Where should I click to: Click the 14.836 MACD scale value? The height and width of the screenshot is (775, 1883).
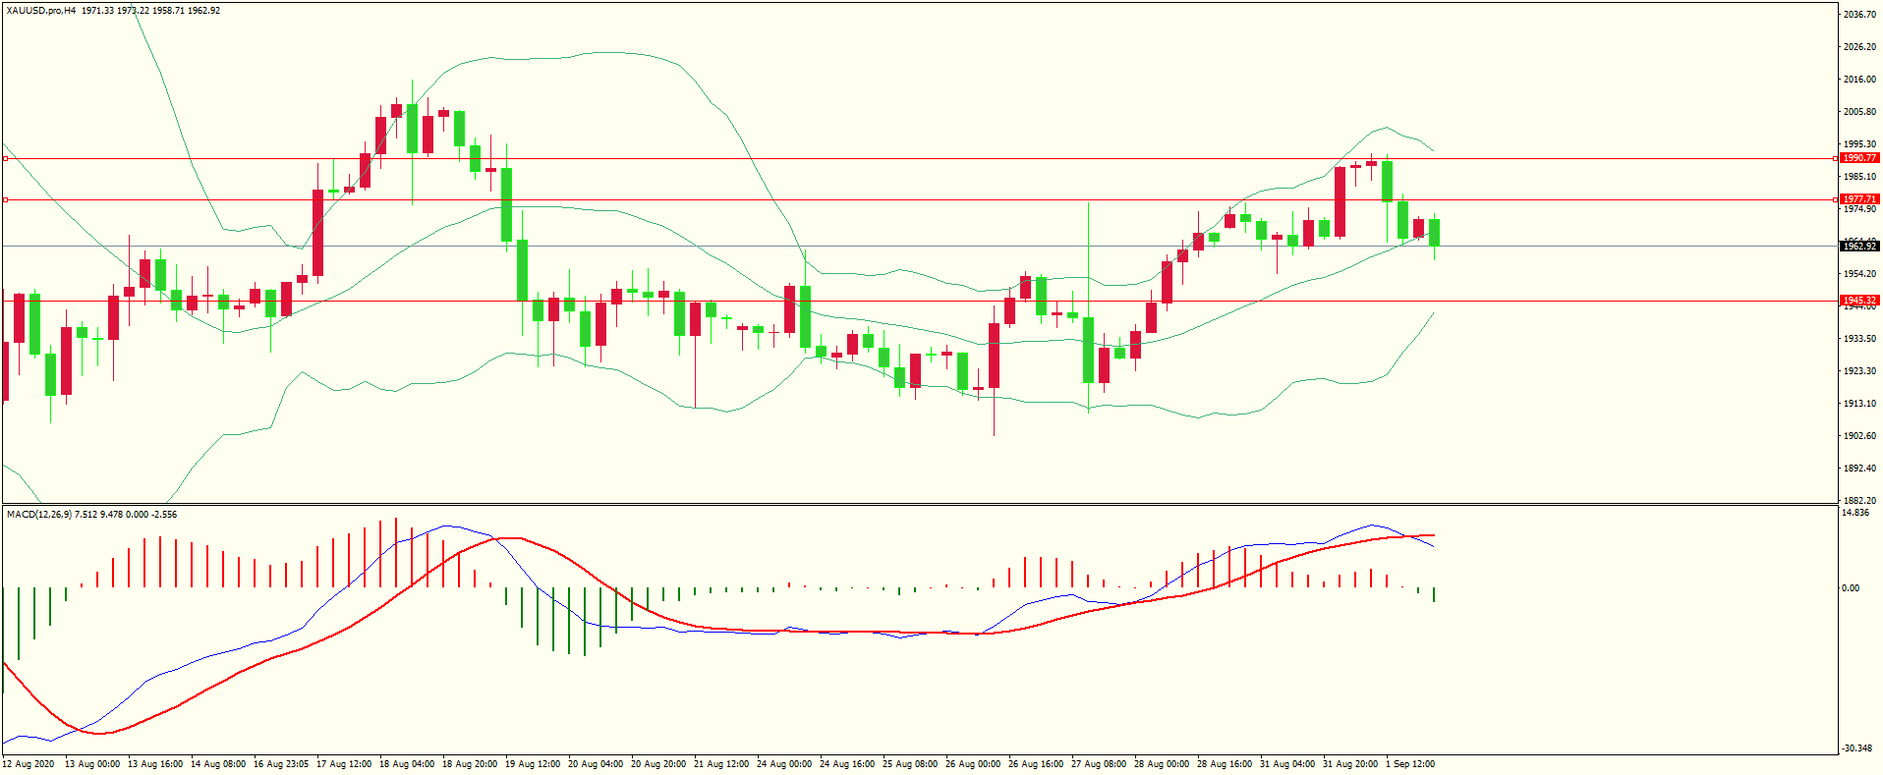[x=1855, y=513]
